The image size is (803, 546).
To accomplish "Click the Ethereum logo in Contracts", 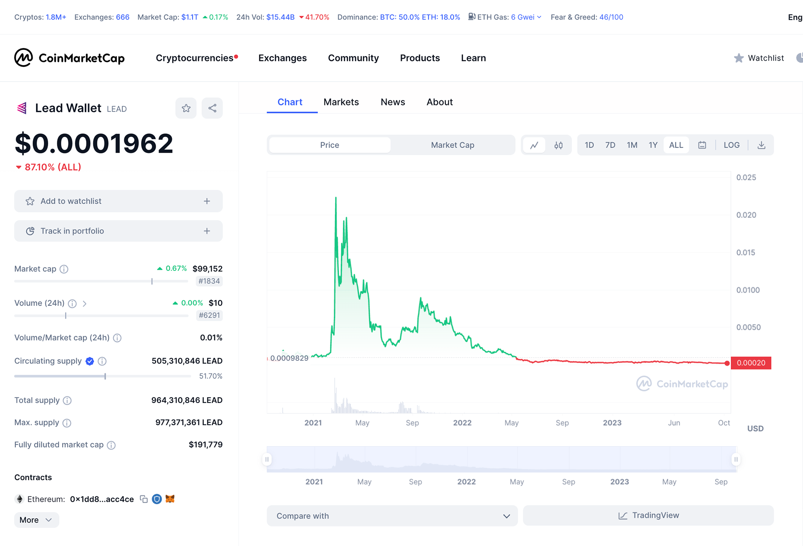I will point(19,499).
